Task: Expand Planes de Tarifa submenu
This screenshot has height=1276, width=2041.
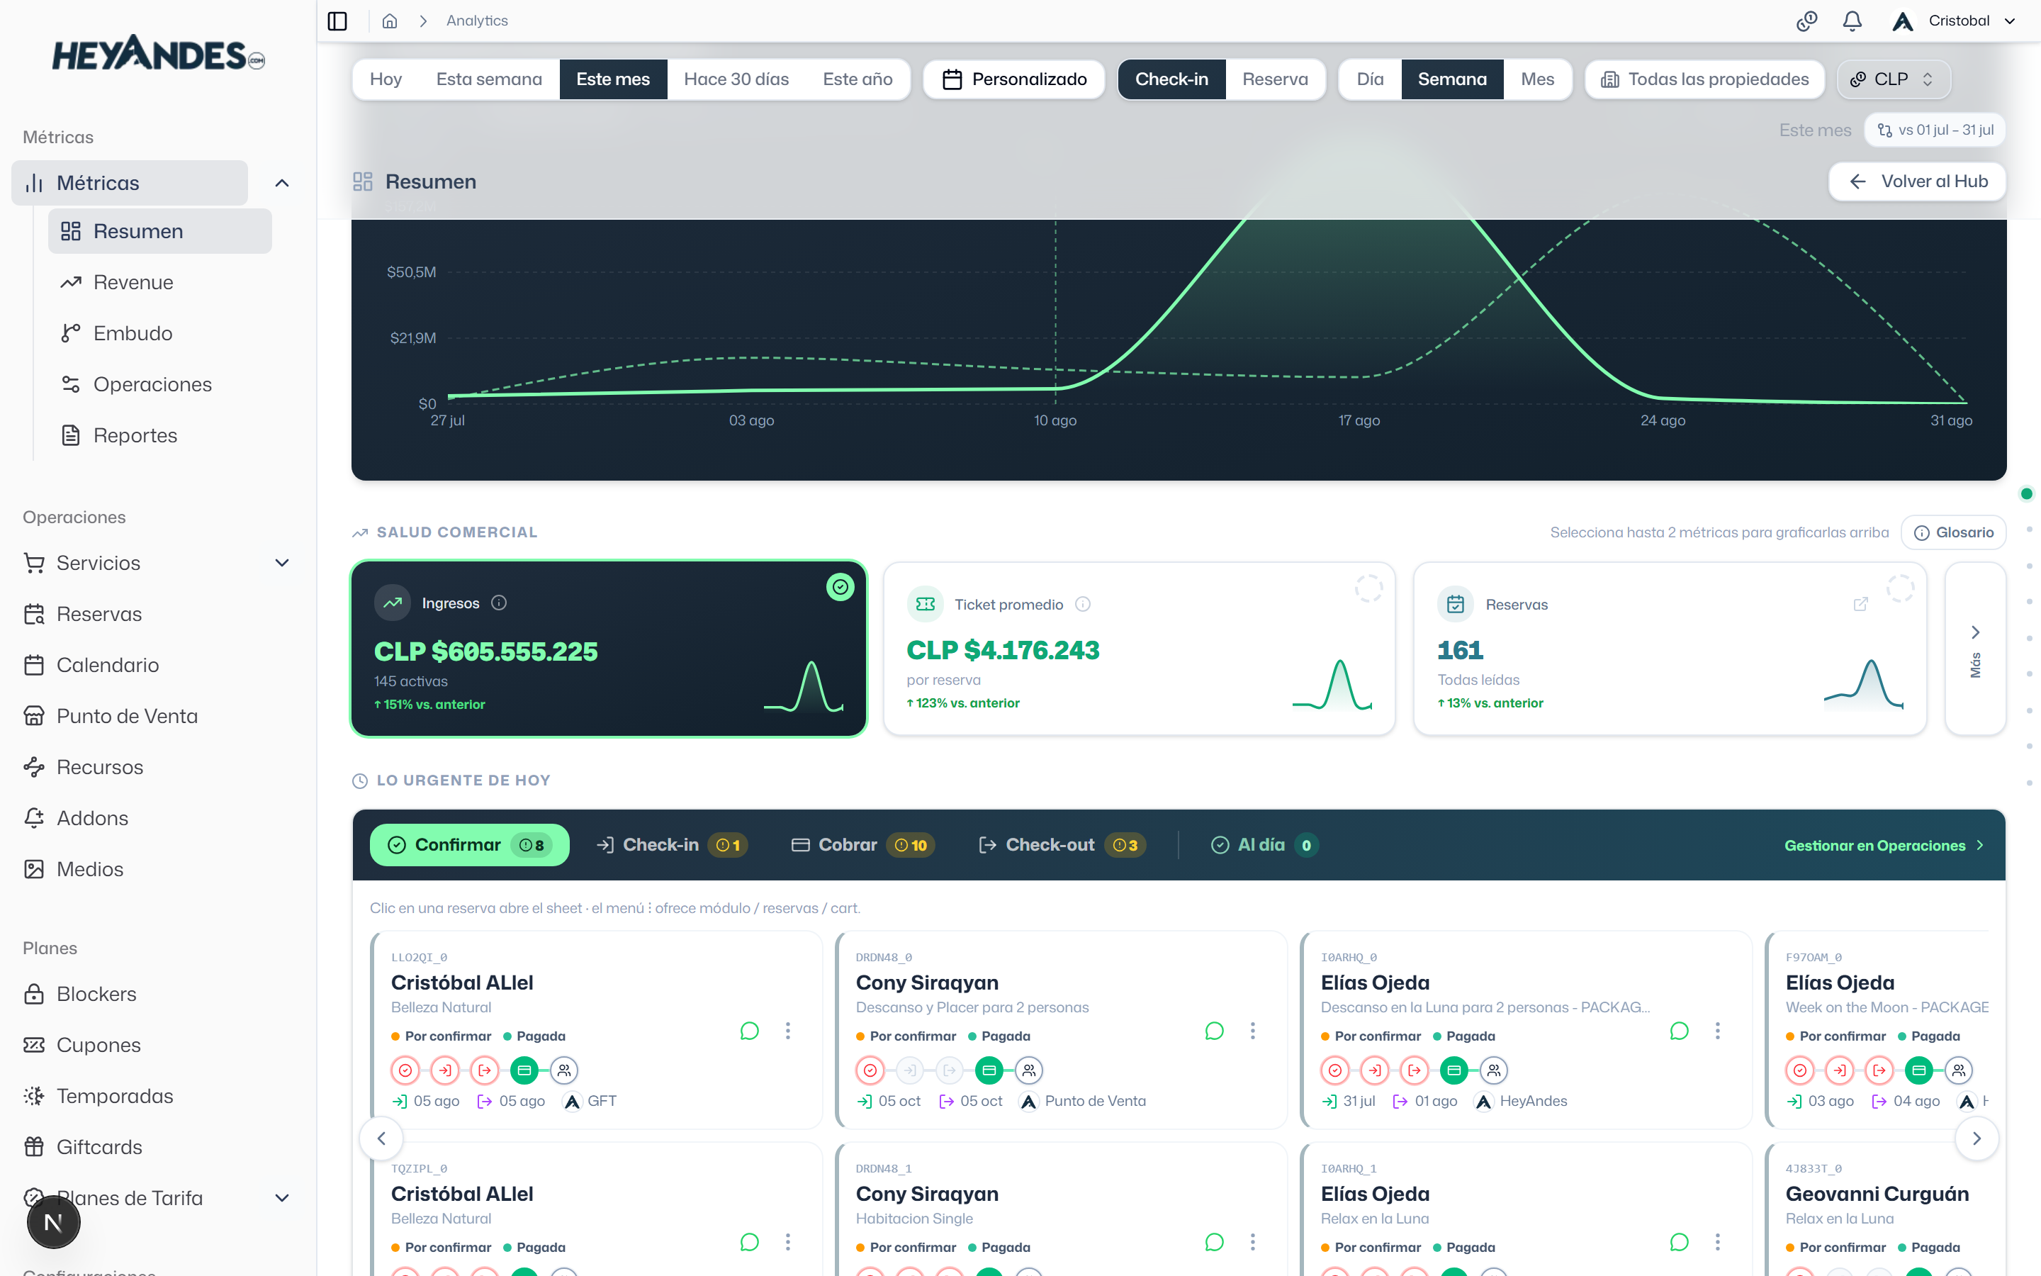Action: 283,1197
